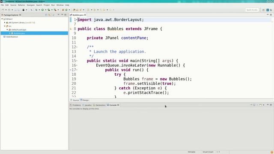274x154 pixels.
Task: Open the Navigate menu
Action: coord(30,5)
